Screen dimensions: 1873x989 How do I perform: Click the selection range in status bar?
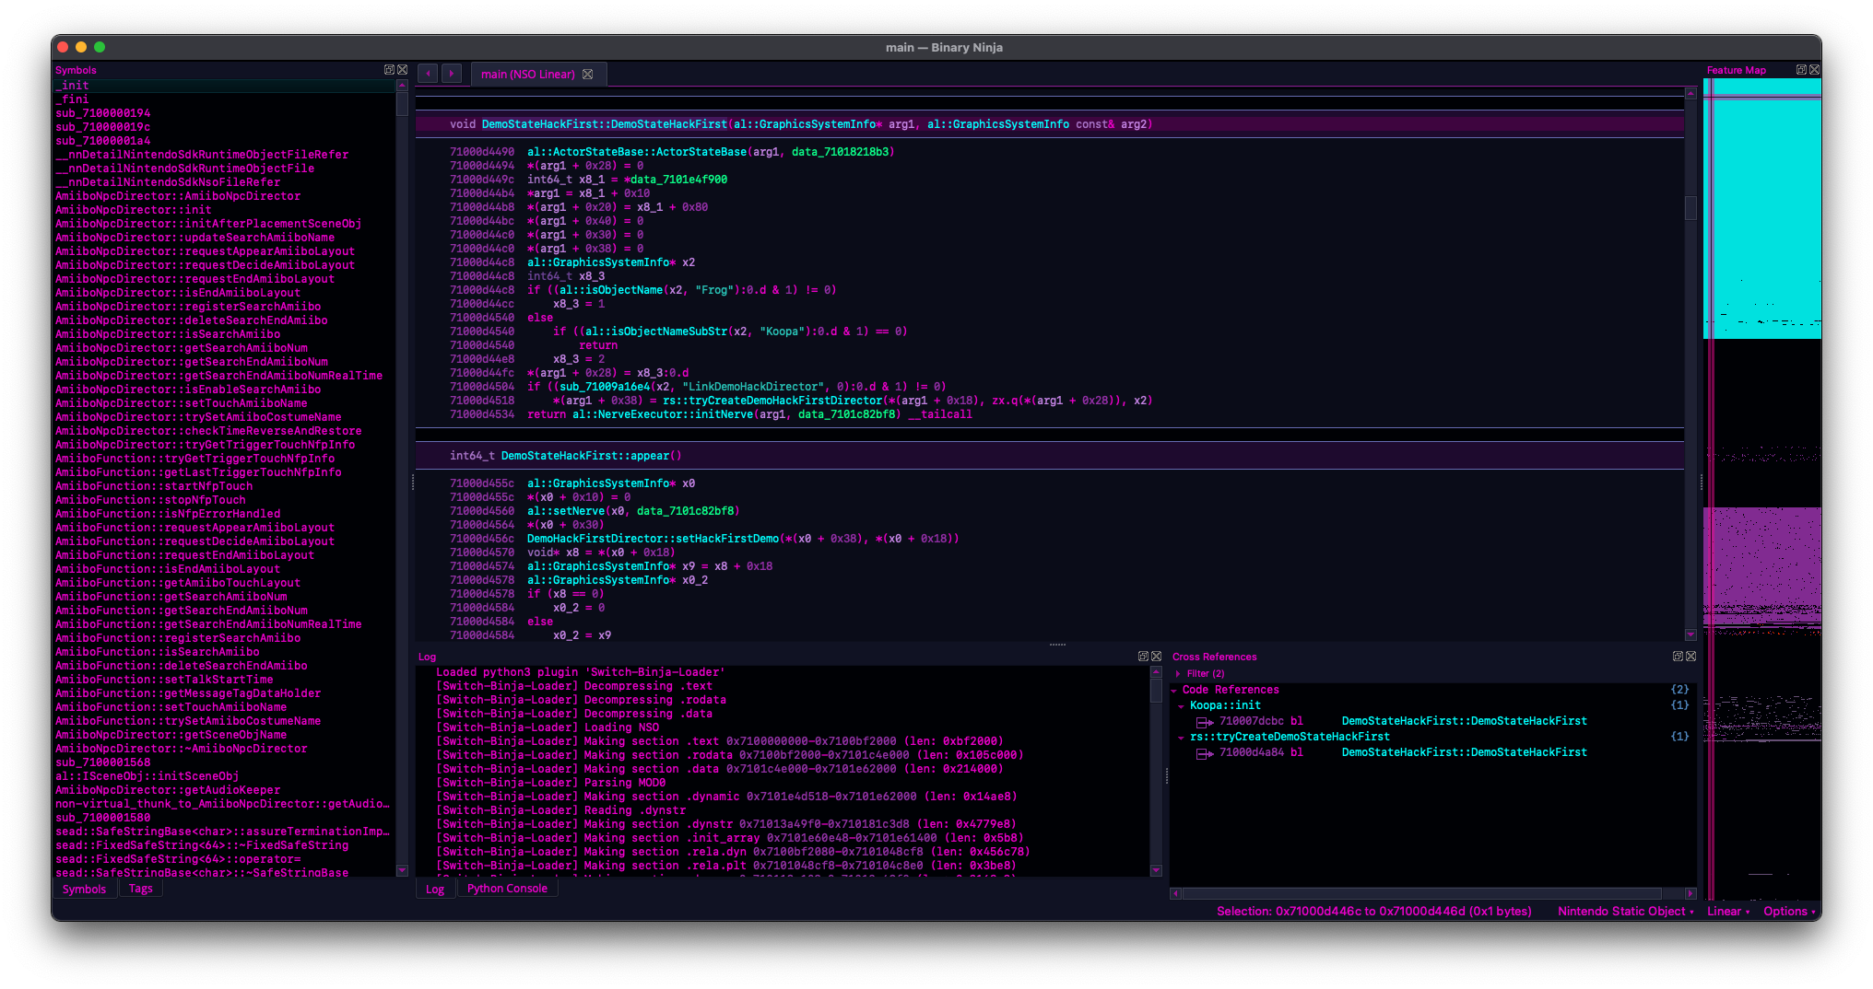click(x=1373, y=911)
